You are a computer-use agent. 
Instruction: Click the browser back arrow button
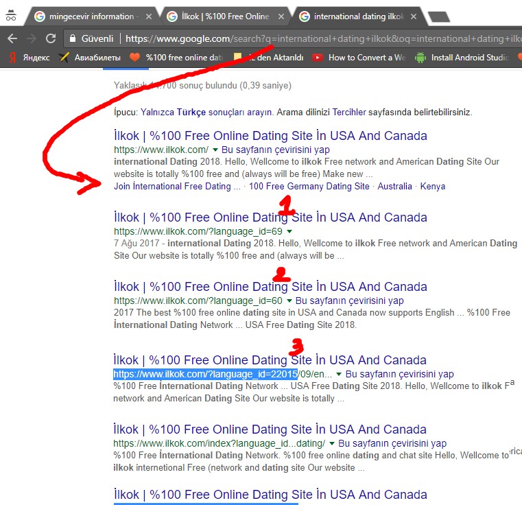[x=12, y=39]
